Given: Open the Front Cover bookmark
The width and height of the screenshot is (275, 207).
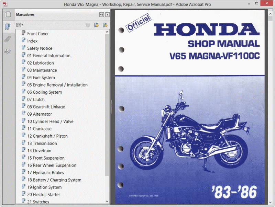Looking at the screenshot, I should tap(38, 34).
